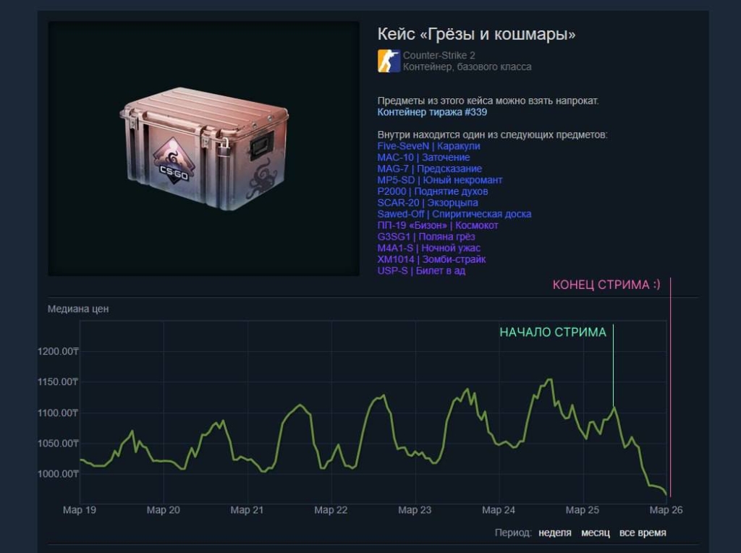This screenshot has height=553, width=741.
Task: Open the Sawed-Off | Спиритическая доска link
Action: pyautogui.click(x=454, y=214)
